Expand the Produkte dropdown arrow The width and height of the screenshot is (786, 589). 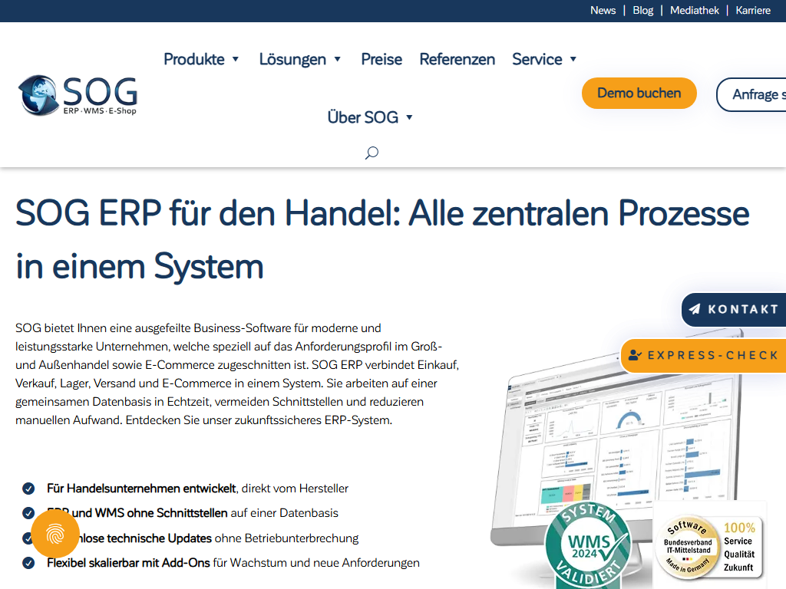(235, 59)
